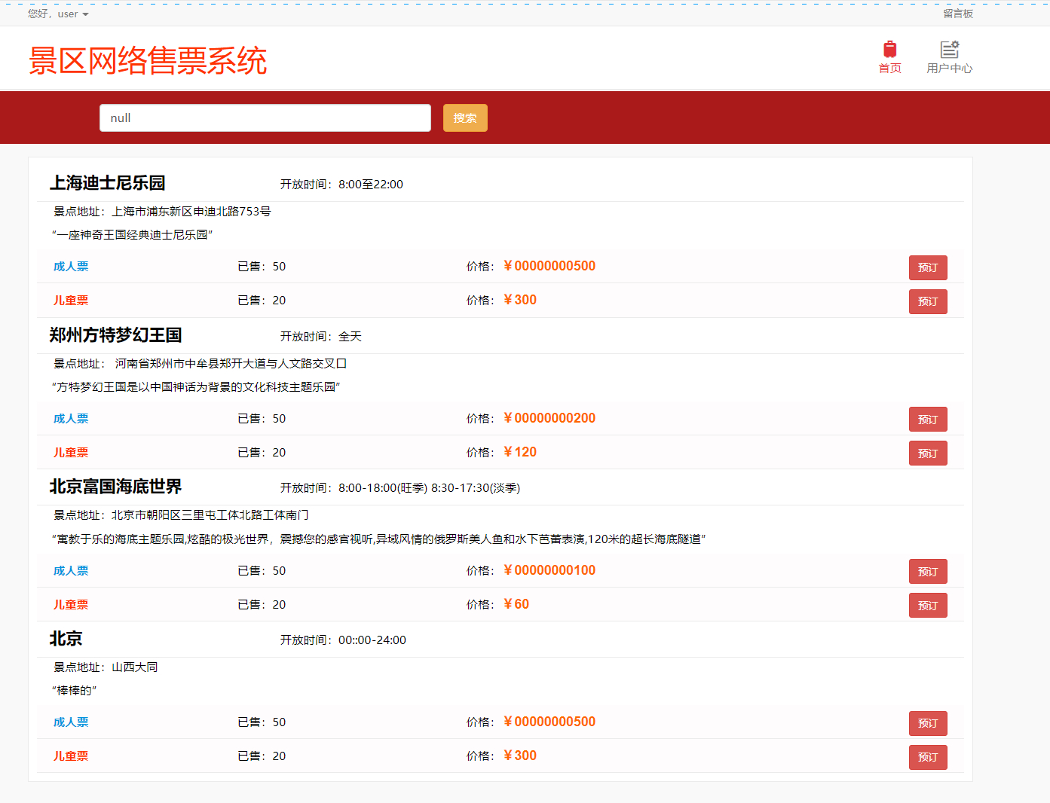
Task: Click the description “一座神奇王国经典迪士尼乐园”
Action: (133, 235)
